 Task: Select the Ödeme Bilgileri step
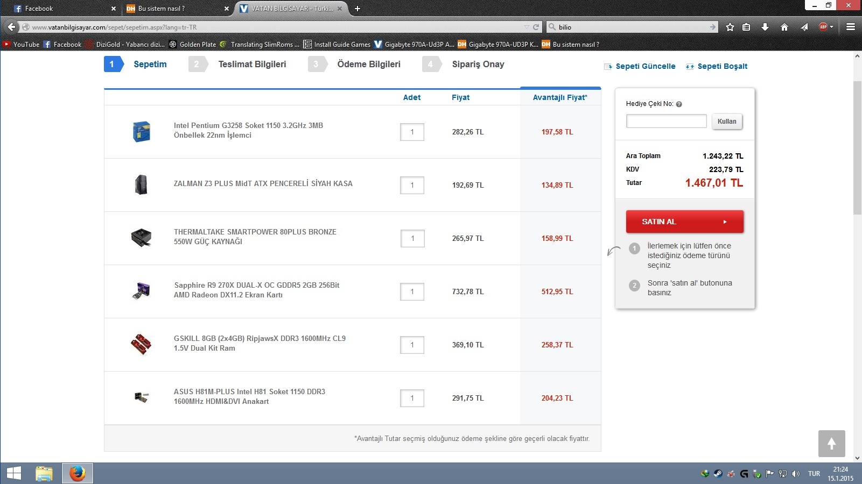[x=354, y=65]
